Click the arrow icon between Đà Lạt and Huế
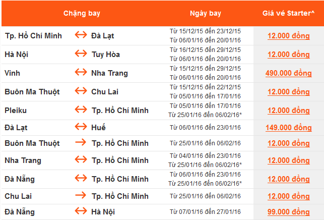 (x=81, y=128)
